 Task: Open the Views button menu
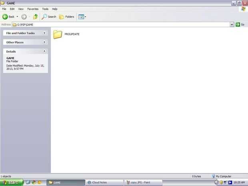pos(82,17)
